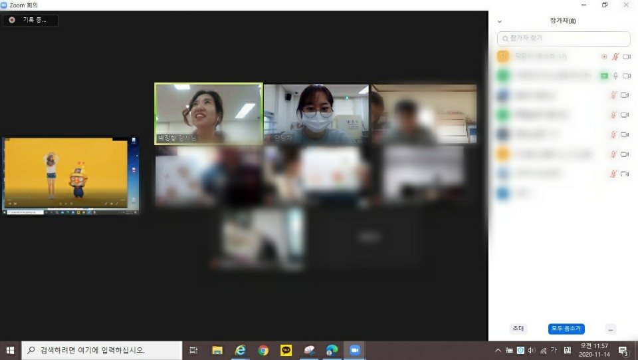Open Windows Security shield tray icon
This screenshot has width=638, height=360.
pos(520,350)
